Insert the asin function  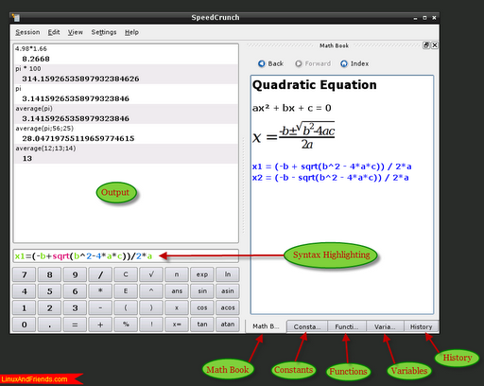(x=228, y=291)
